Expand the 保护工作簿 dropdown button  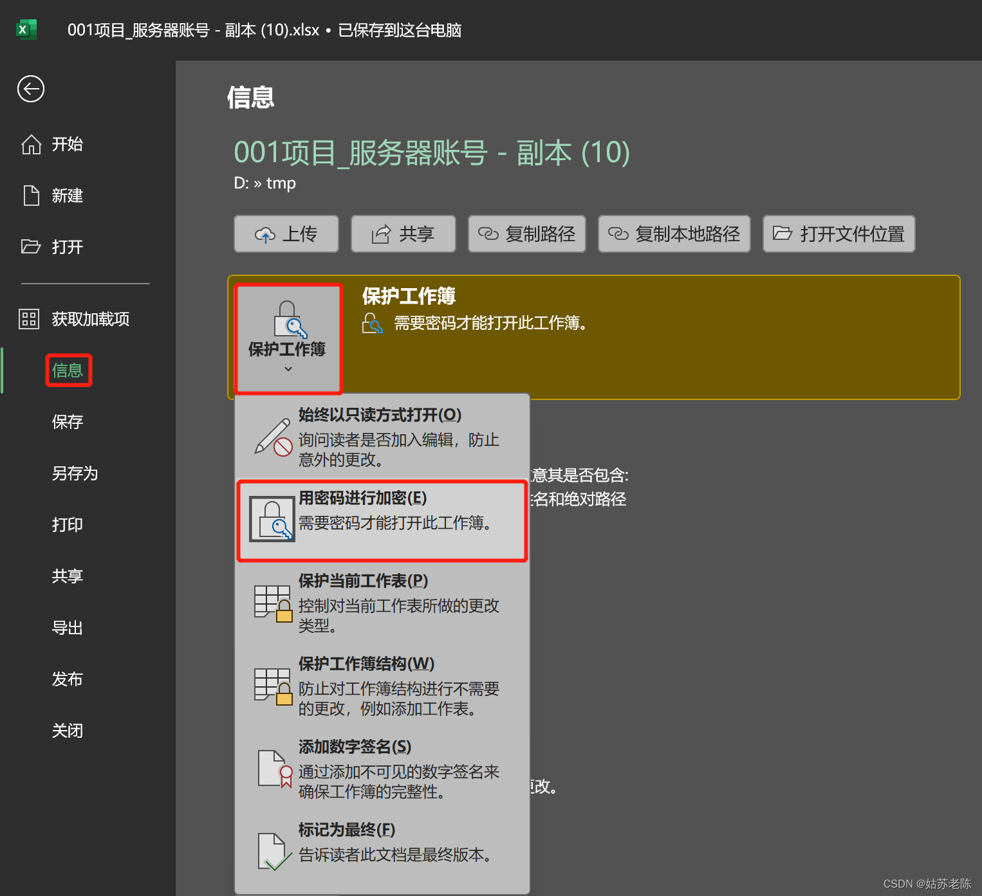point(288,338)
